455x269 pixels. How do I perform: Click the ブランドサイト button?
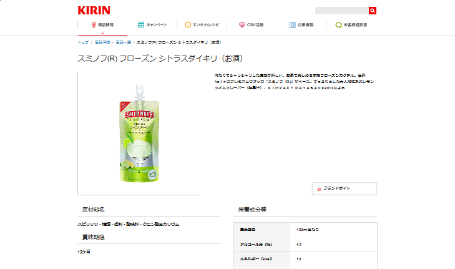tap(345, 188)
